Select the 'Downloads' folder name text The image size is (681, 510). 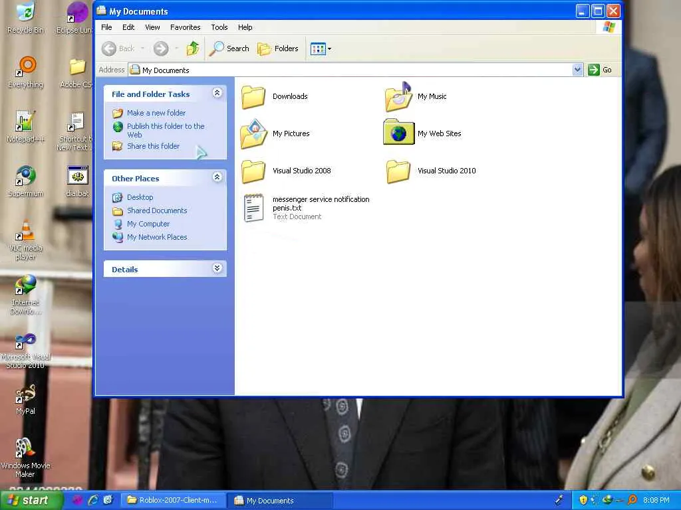290,96
